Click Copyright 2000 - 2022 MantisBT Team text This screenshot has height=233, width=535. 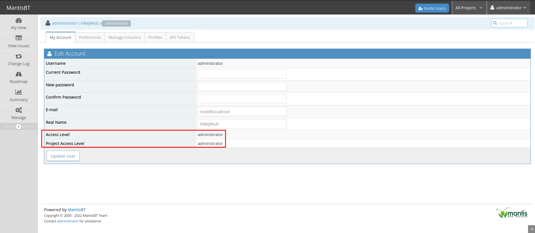[x=76, y=216]
